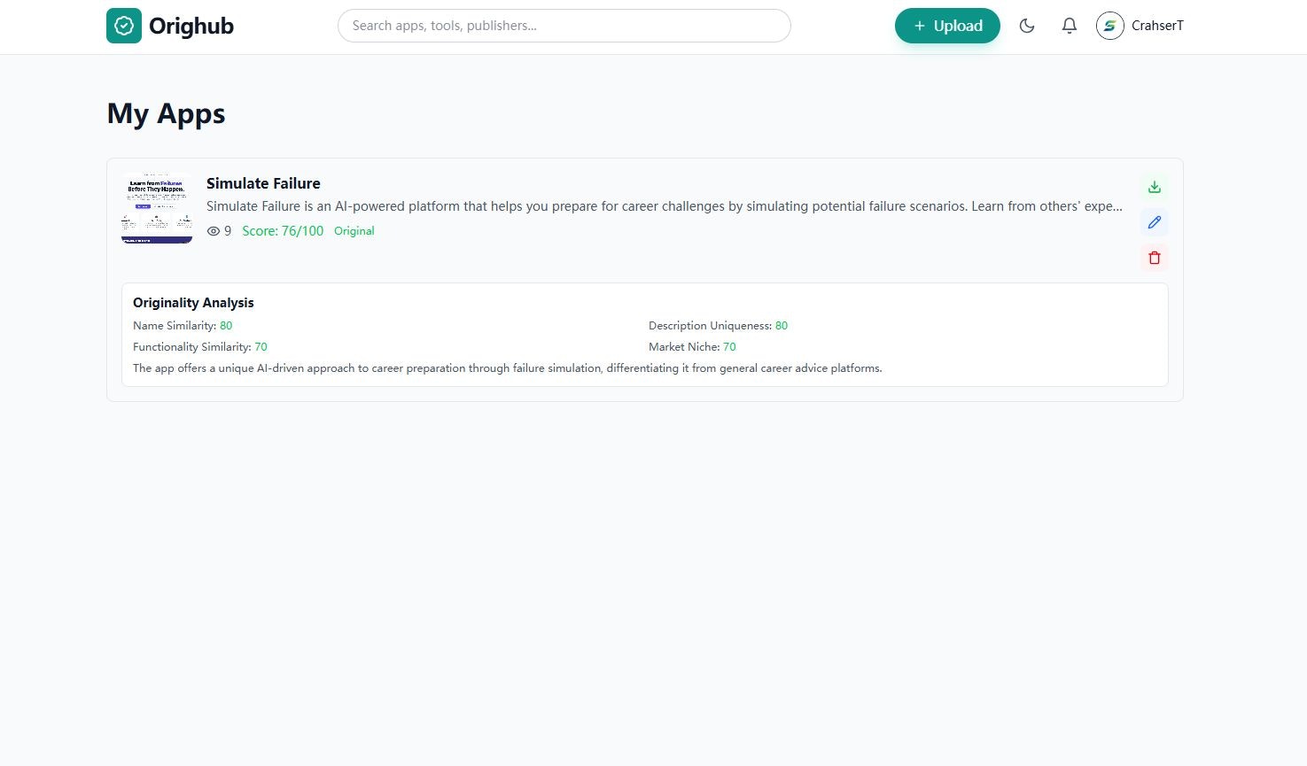Open the CrahserT account dropdown

pyautogui.click(x=1140, y=26)
